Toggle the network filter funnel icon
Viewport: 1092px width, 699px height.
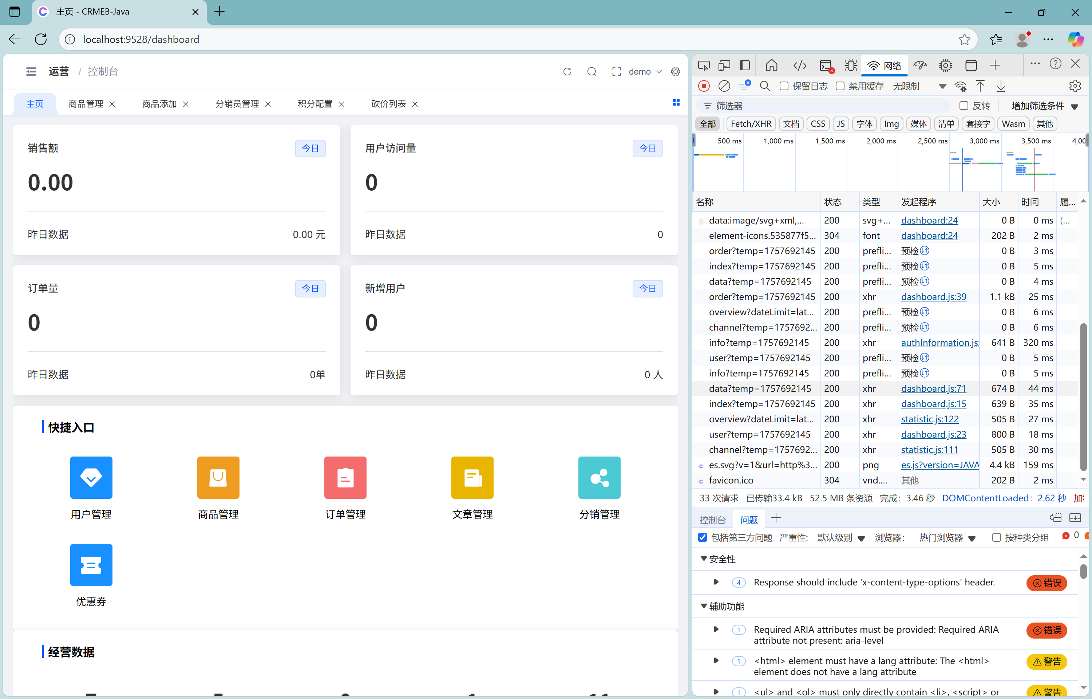tap(744, 85)
